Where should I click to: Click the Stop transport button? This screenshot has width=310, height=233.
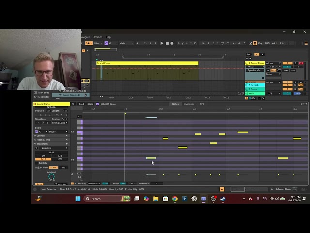167,43
